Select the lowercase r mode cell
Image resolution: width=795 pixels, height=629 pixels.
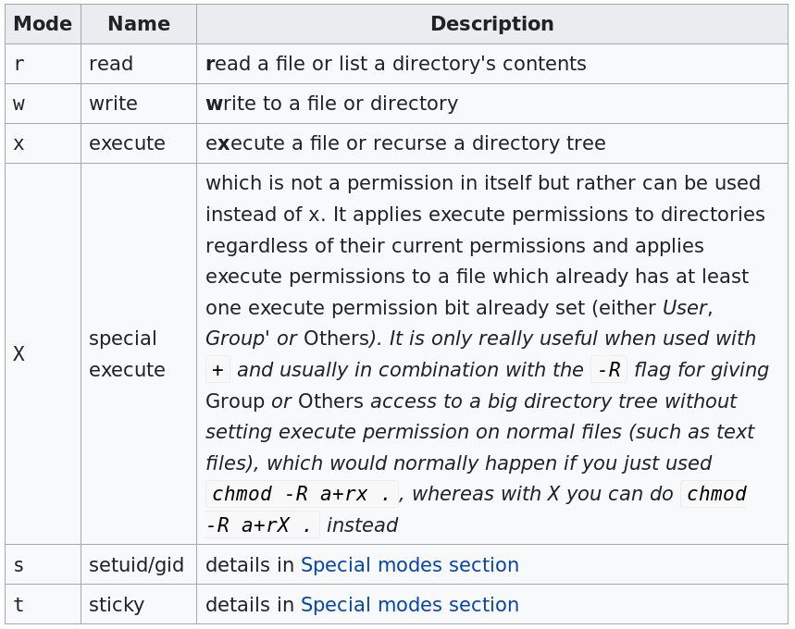19,64
